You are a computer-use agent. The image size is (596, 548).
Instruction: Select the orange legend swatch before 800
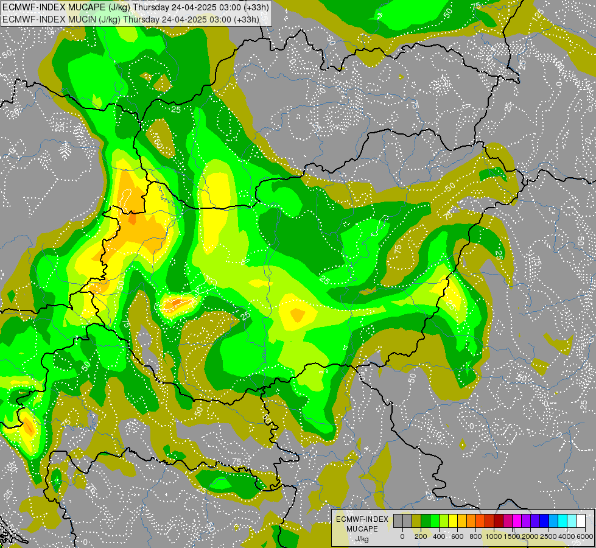(x=471, y=521)
